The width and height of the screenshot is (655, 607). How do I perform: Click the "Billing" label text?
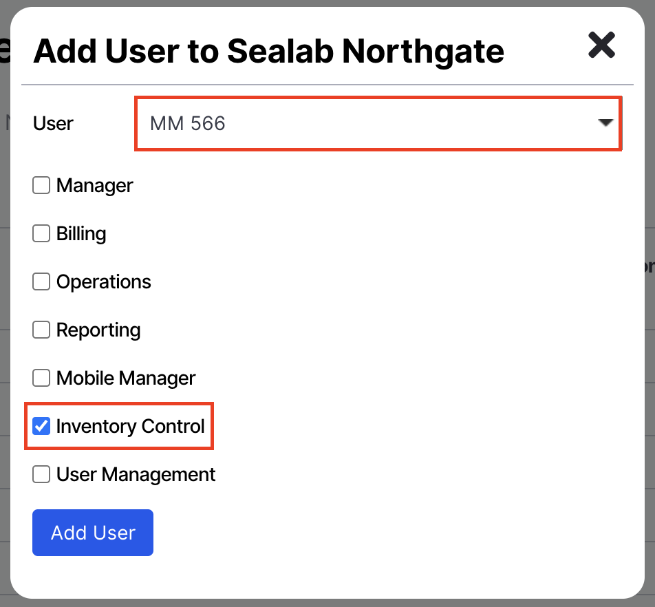point(81,233)
